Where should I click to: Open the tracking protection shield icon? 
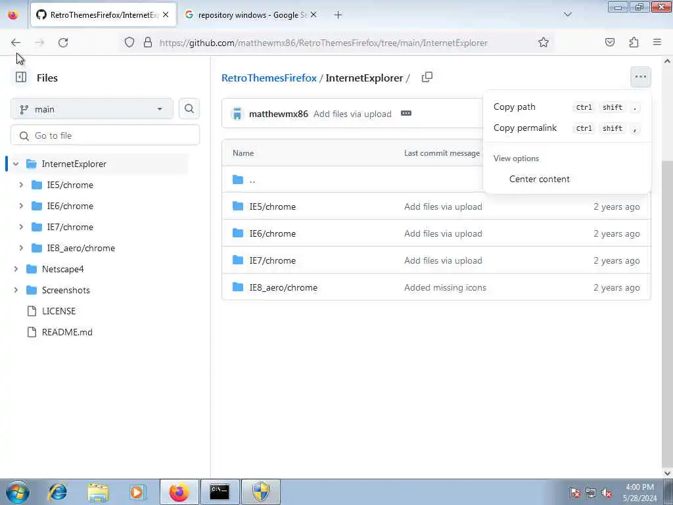coord(129,43)
